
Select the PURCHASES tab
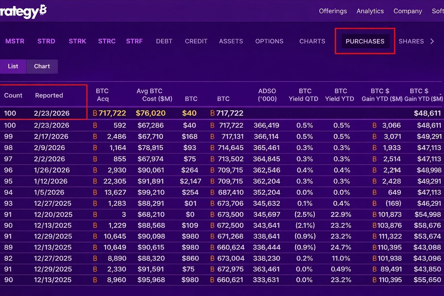pyautogui.click(x=365, y=41)
